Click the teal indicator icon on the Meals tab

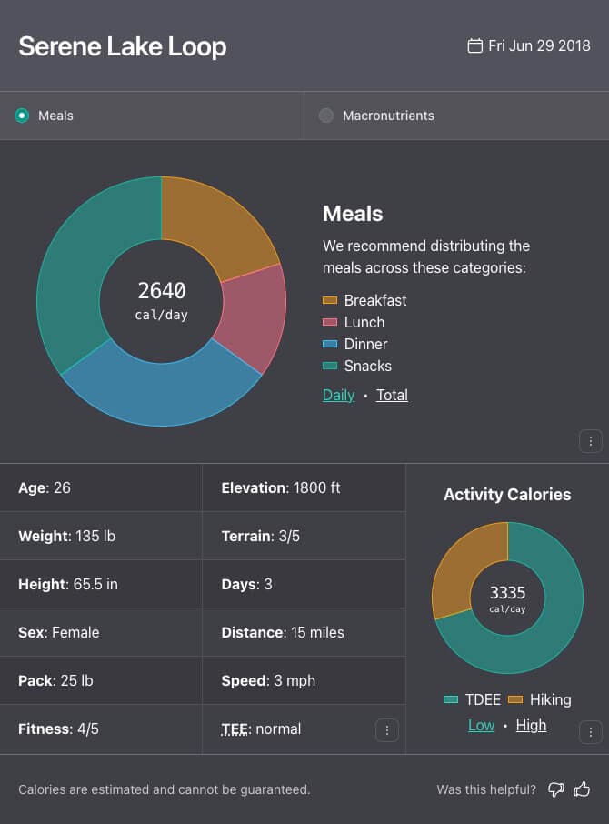tap(21, 116)
